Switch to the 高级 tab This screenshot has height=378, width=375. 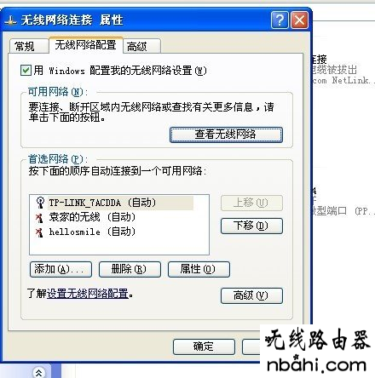[x=141, y=46]
